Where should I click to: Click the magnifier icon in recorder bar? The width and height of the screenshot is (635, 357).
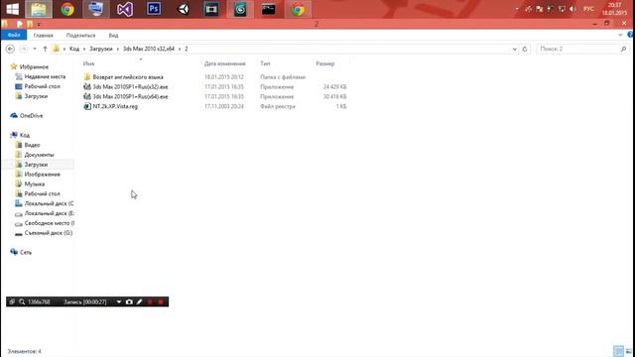pos(22,301)
